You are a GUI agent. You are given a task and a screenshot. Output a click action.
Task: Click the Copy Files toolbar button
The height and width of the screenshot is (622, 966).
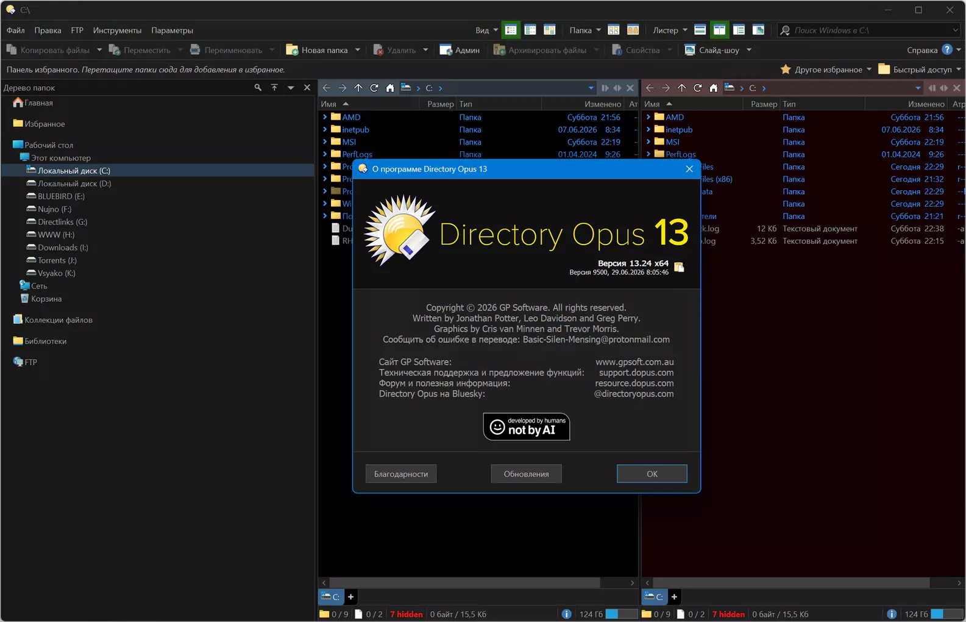point(48,50)
